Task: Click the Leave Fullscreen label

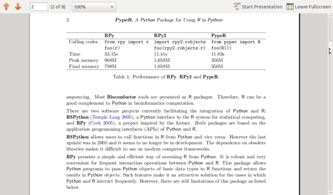Action: 313,7
